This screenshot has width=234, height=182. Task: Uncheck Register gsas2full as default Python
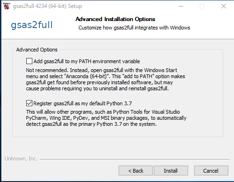[29, 103]
